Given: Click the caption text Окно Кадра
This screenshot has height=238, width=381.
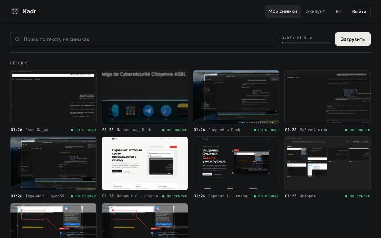Looking at the screenshot, I should tap(37, 130).
